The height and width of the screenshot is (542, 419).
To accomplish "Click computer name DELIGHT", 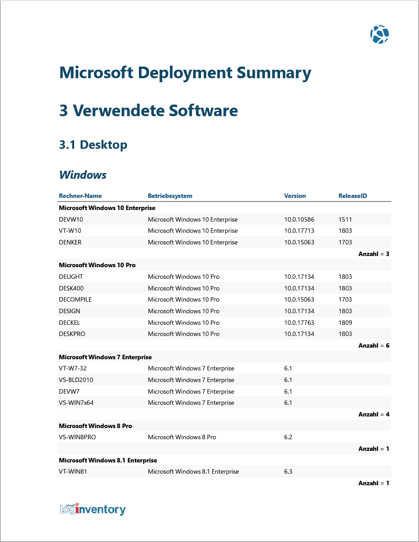I will [x=71, y=277].
